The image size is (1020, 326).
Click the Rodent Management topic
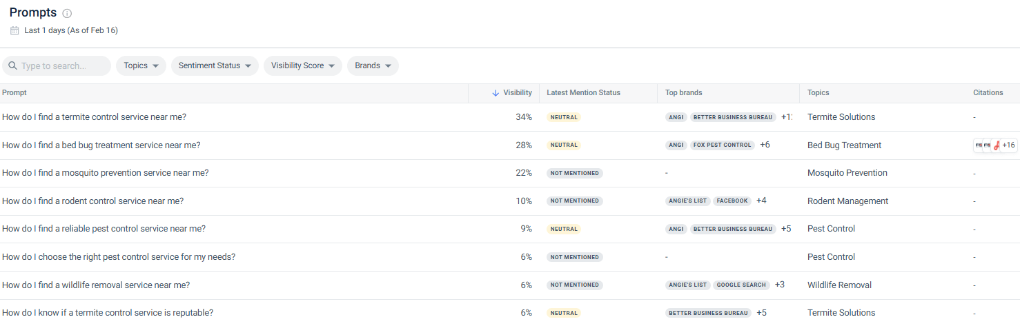pyautogui.click(x=847, y=201)
